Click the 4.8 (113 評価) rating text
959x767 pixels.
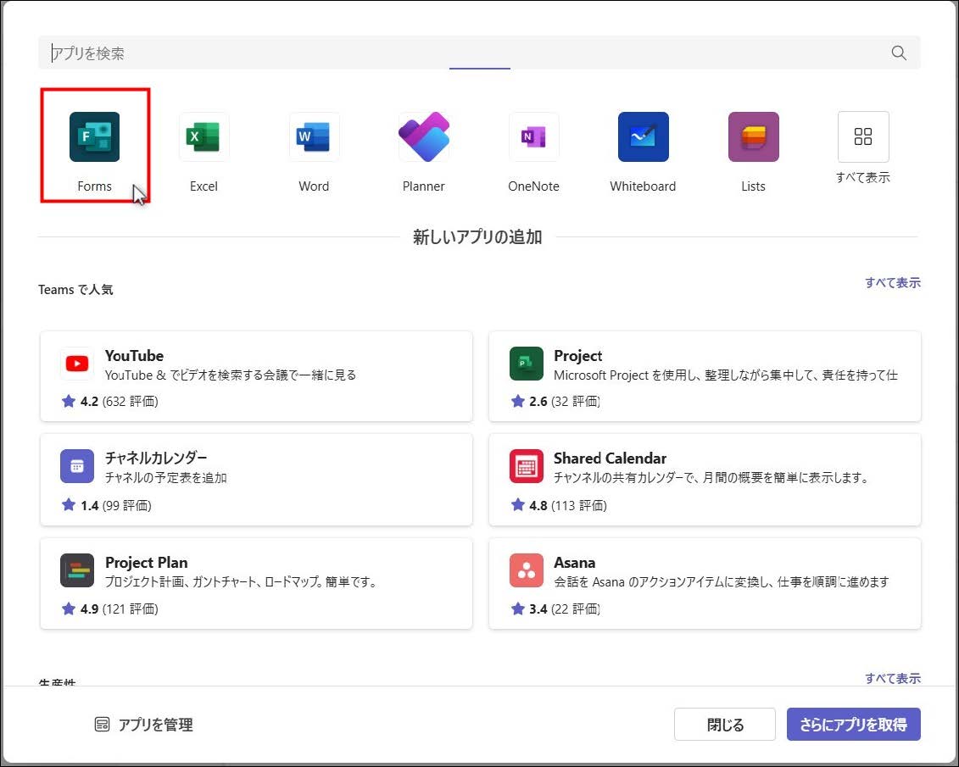(x=568, y=505)
